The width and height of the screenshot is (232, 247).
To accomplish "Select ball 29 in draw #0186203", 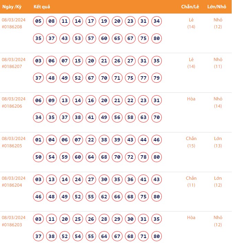I will (117, 219).
